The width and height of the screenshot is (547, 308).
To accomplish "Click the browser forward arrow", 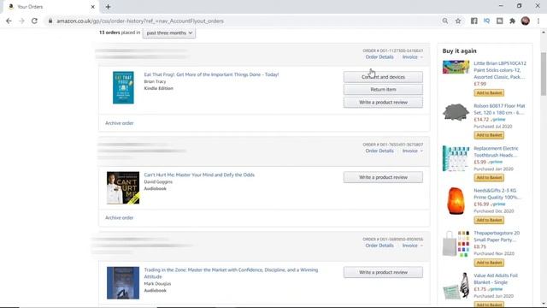I will [x=21, y=21].
